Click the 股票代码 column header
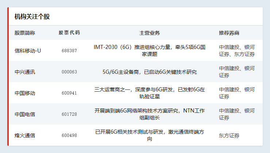 (x=69, y=33)
